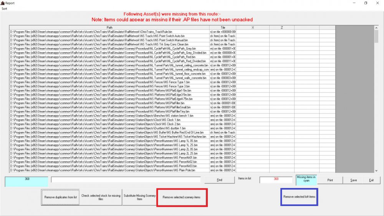Click the Report app icon in title bar
Image resolution: width=384 pixels, height=216 pixels.
tap(2, 2)
